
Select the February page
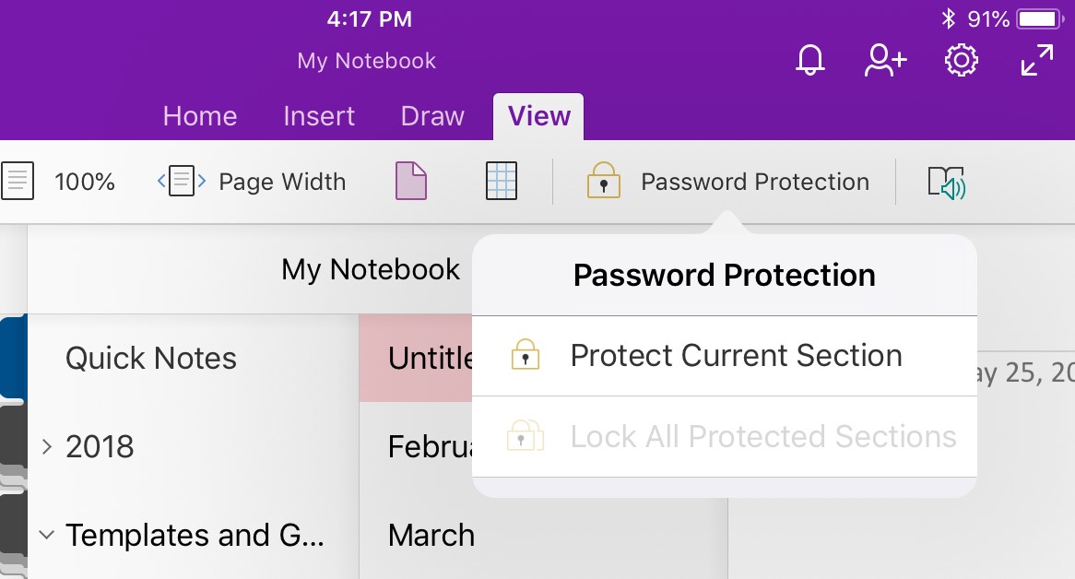coord(424,446)
